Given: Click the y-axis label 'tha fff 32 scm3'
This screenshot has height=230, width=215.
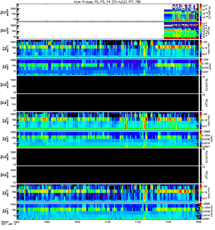Looking at the screenshot, I should click(4, 30).
